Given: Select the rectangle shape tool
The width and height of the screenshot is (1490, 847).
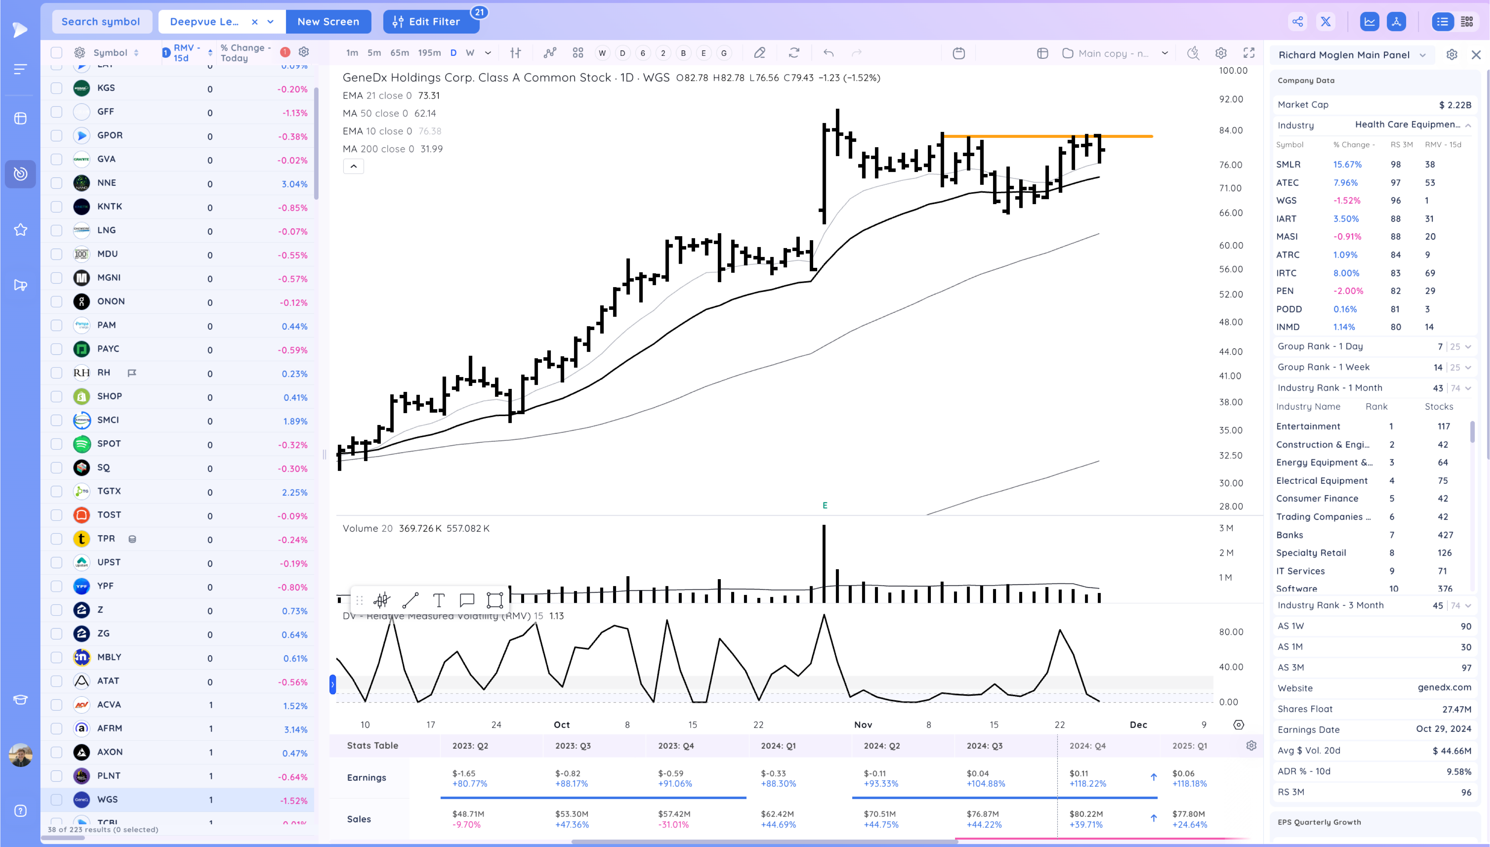Looking at the screenshot, I should pyautogui.click(x=495, y=600).
